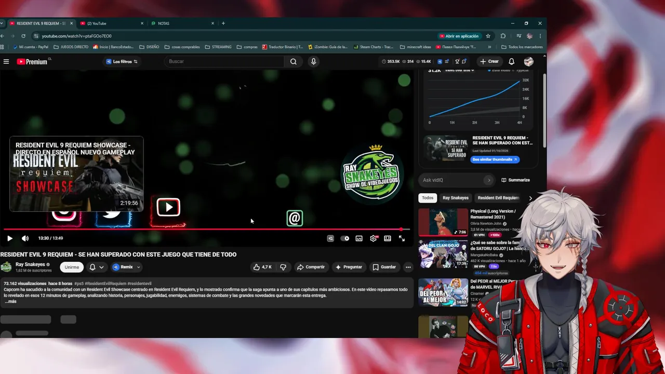
Task: Save the video with Guardar
Action: click(384, 267)
